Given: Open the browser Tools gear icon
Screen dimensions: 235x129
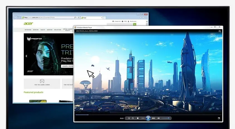Looking at the screenshot, I should click(146, 17).
